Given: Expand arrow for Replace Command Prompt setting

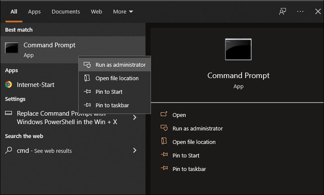Looking at the screenshot, I should 135,117.
